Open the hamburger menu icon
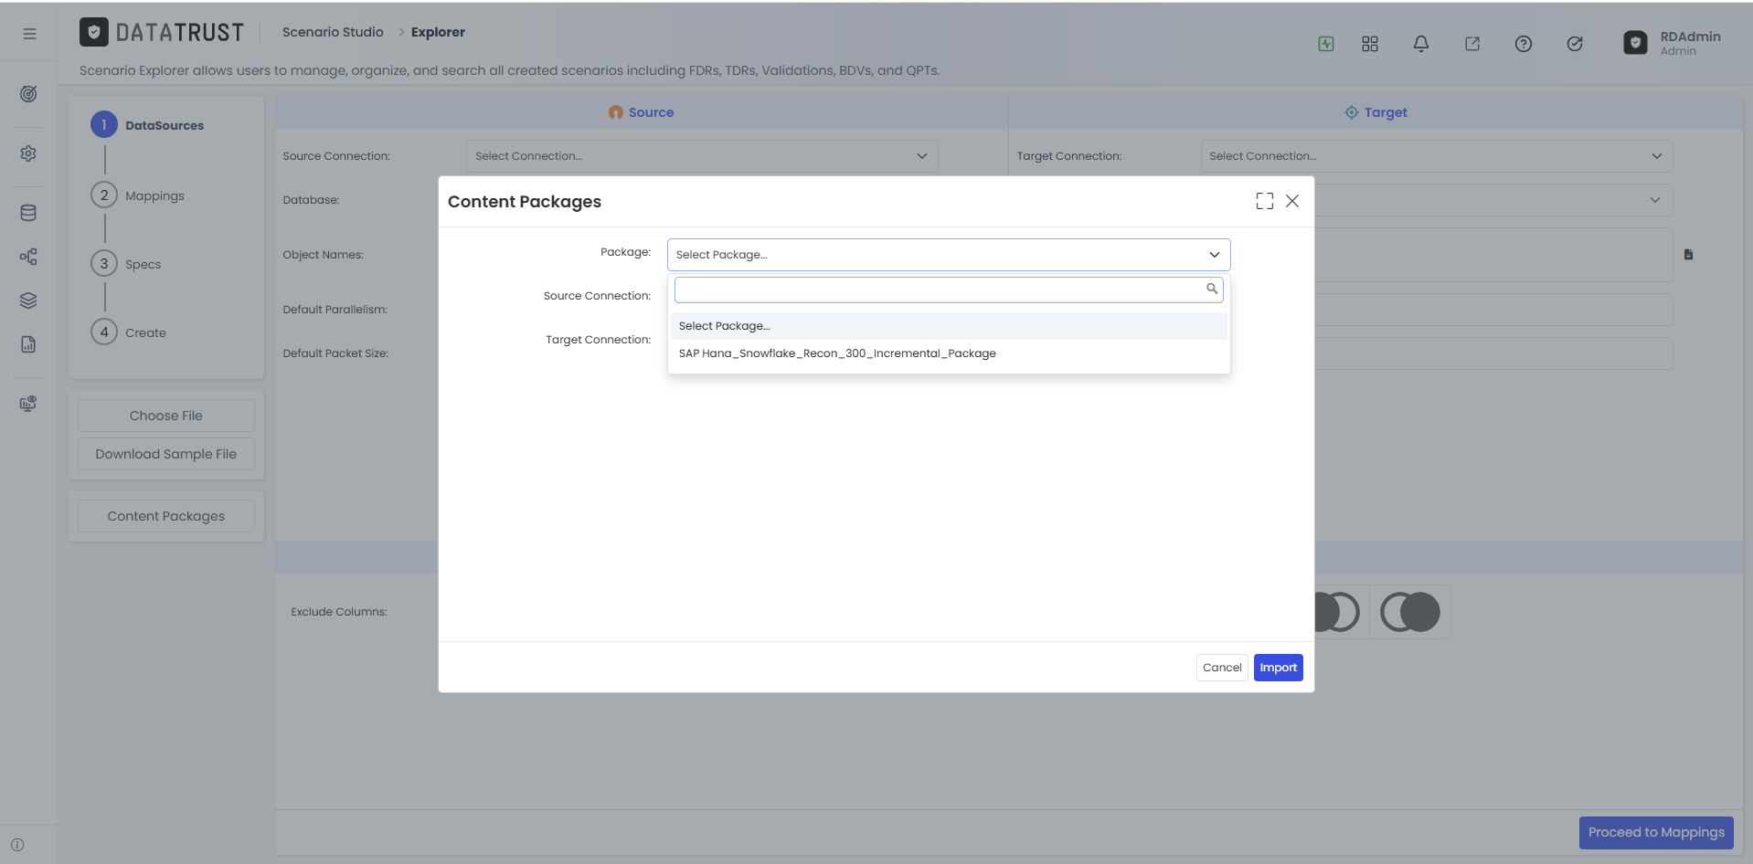The height and width of the screenshot is (864, 1753). (29, 34)
